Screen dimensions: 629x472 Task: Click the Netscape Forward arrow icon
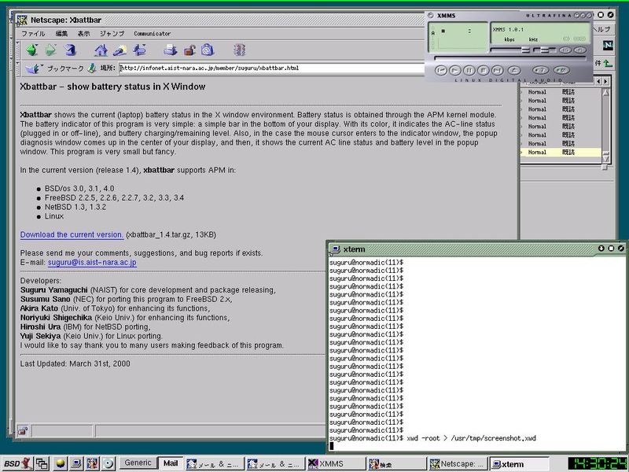coord(50,50)
